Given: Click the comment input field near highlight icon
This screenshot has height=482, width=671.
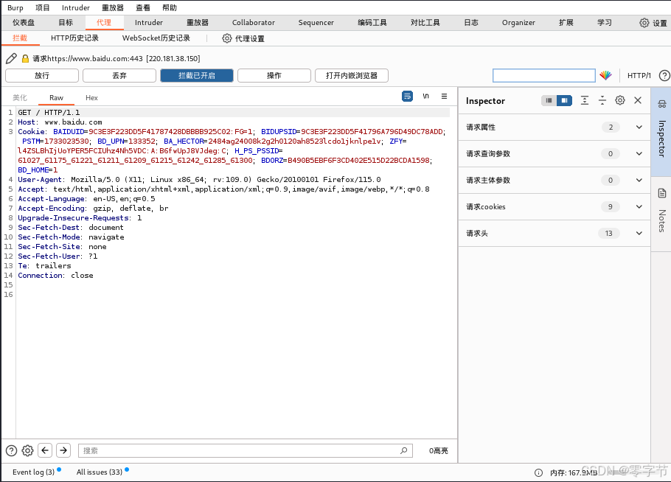Looking at the screenshot, I should point(544,76).
